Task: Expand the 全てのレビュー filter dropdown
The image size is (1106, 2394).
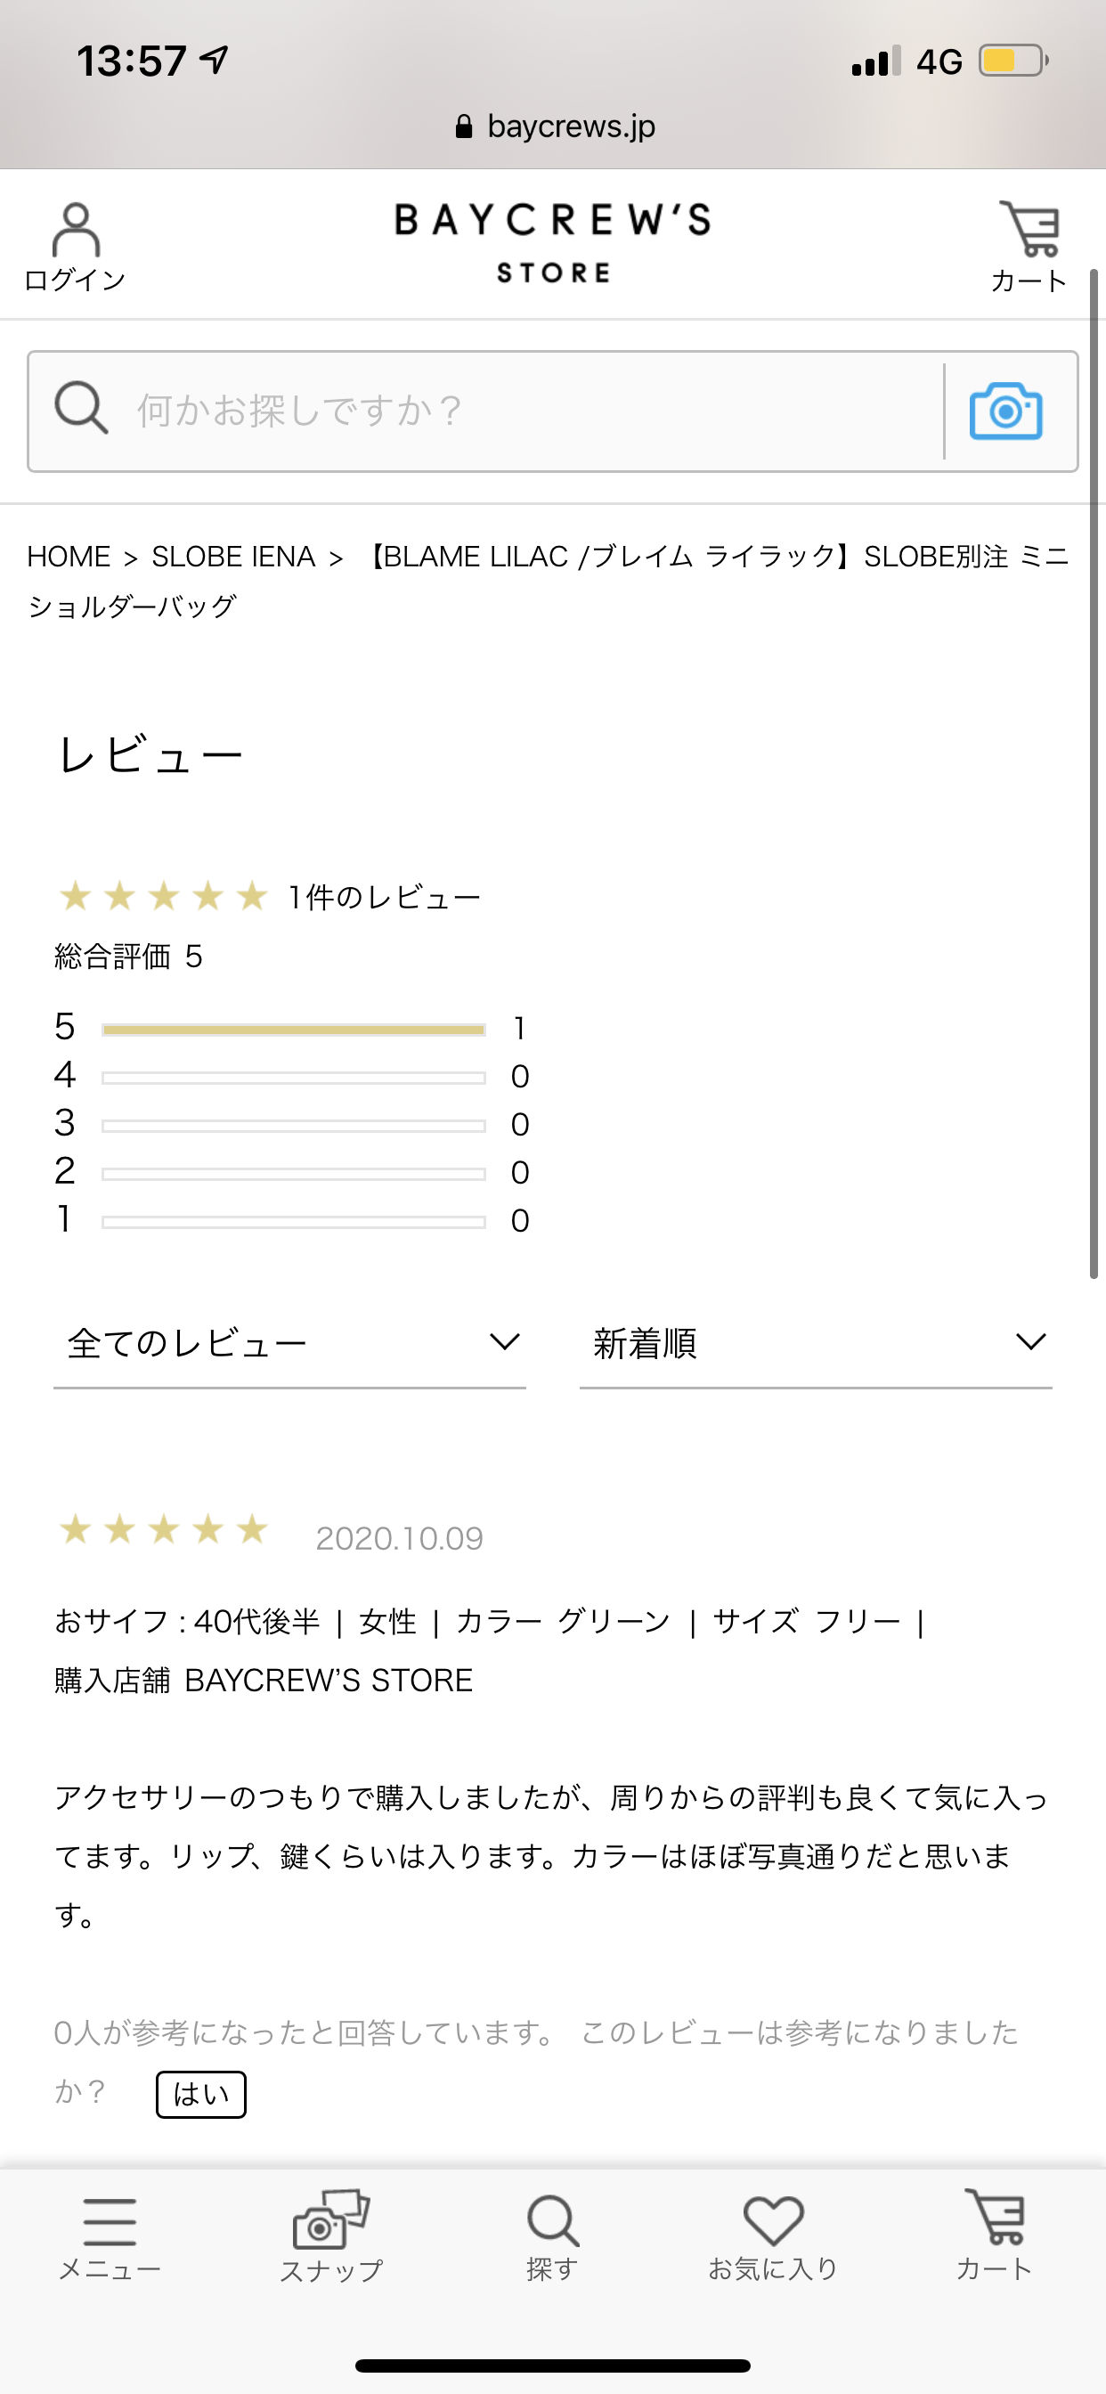Action: pos(290,1344)
